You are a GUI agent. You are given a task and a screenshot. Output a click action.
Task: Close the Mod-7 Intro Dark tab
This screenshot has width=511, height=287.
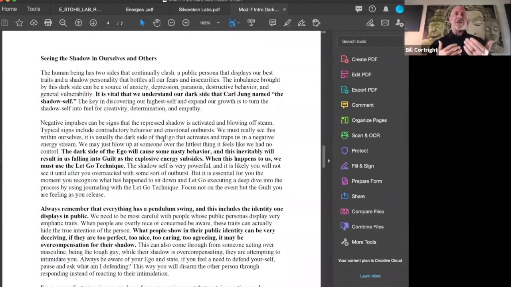click(284, 10)
